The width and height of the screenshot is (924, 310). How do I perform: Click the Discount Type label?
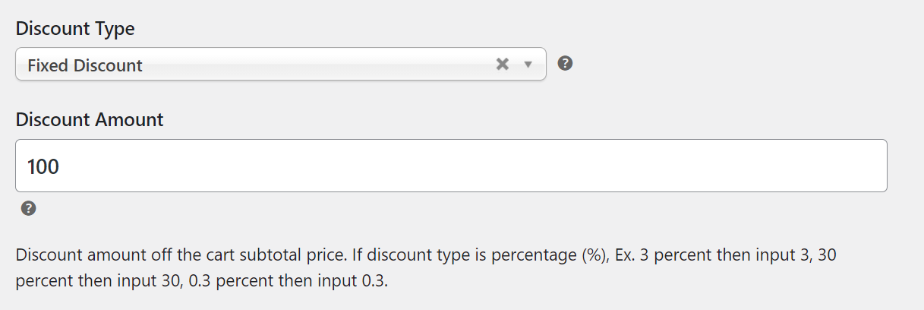tap(75, 29)
